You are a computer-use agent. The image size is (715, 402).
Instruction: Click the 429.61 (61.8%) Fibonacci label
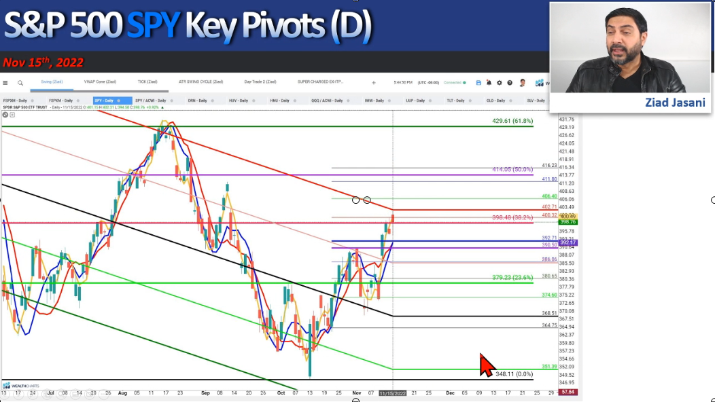point(512,121)
